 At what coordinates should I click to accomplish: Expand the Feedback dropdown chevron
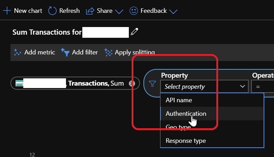(173, 11)
